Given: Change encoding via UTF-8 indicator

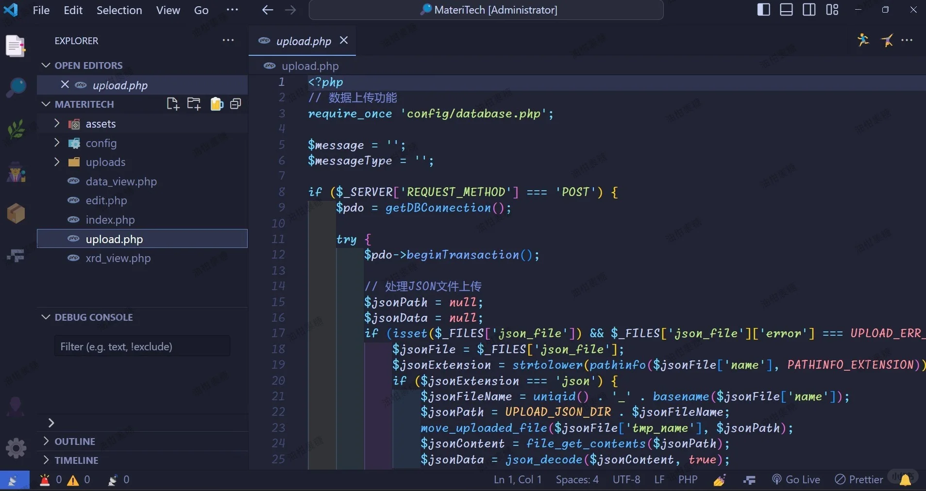Looking at the screenshot, I should [x=626, y=480].
